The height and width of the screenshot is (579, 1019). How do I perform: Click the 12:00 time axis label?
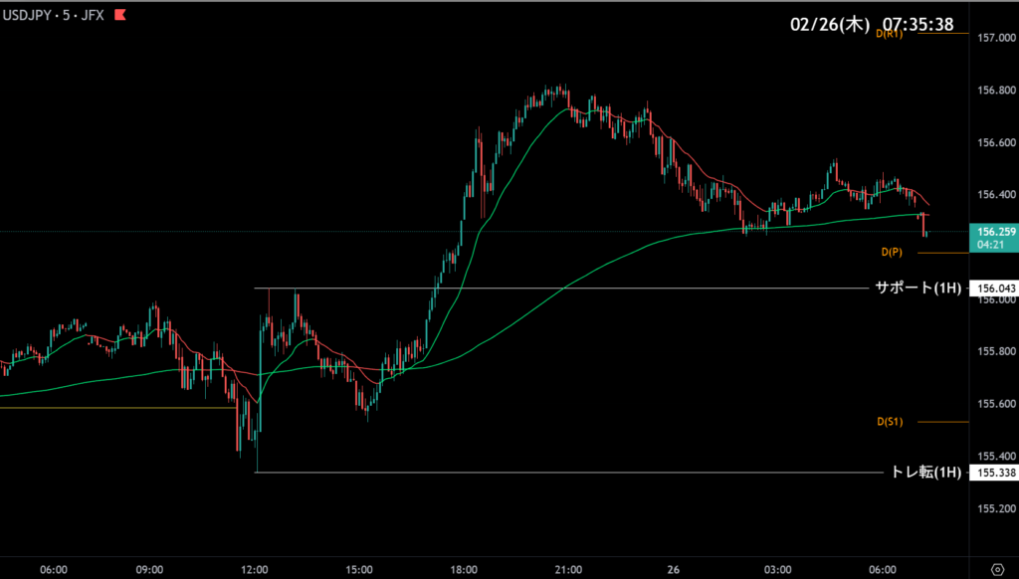255,569
